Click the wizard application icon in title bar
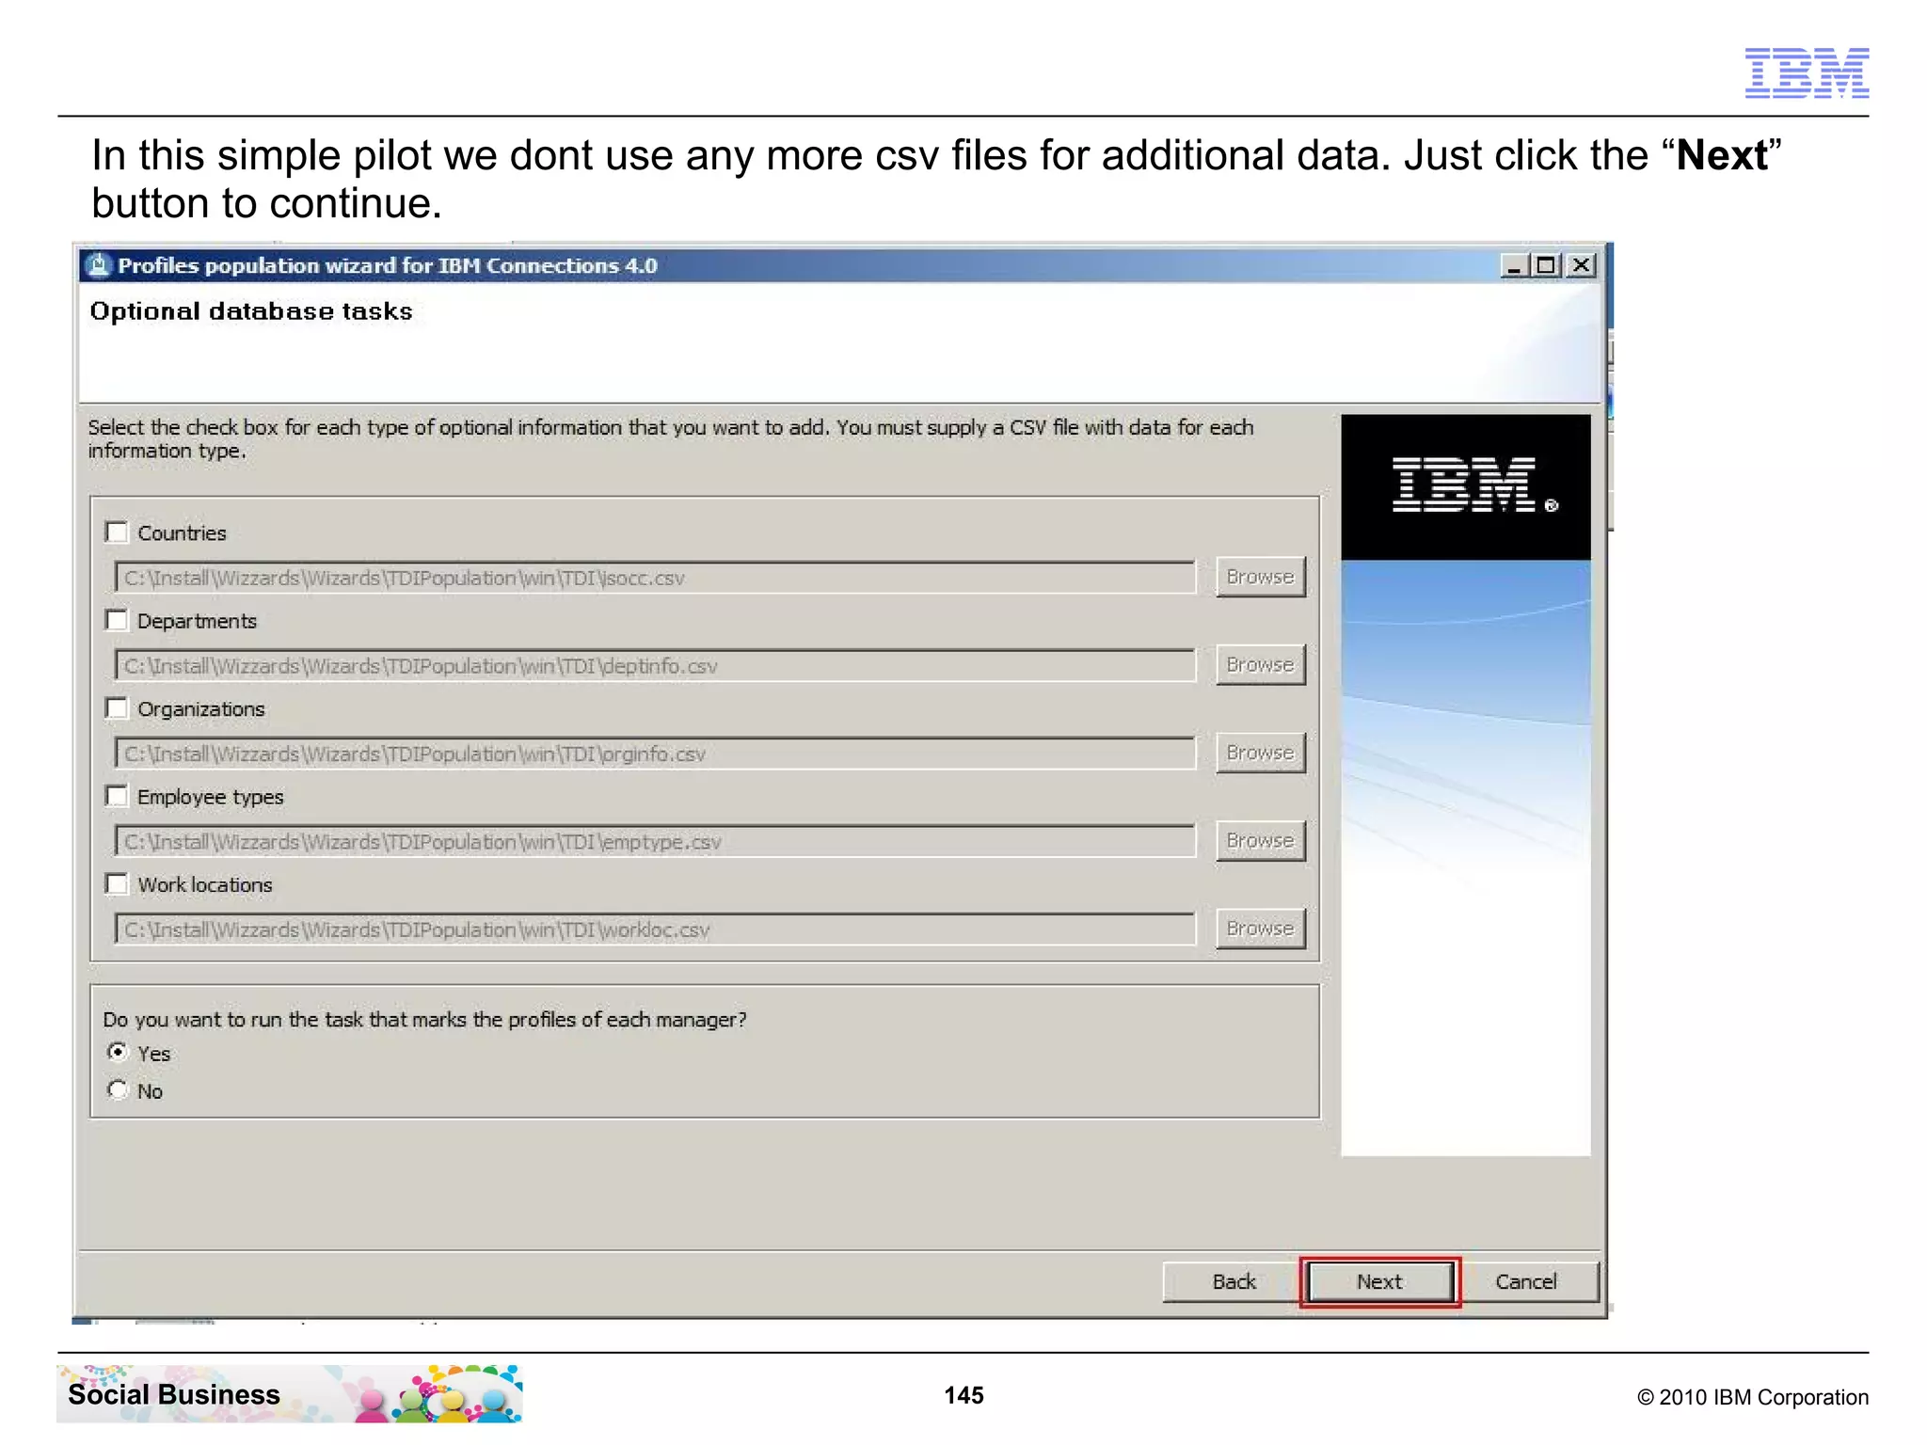The width and height of the screenshot is (1927, 1445). 99,266
